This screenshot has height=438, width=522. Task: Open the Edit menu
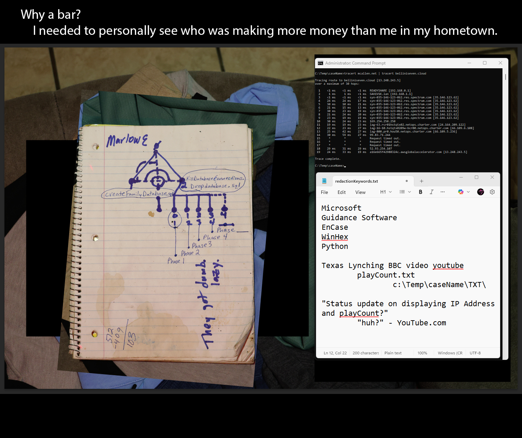tap(341, 192)
